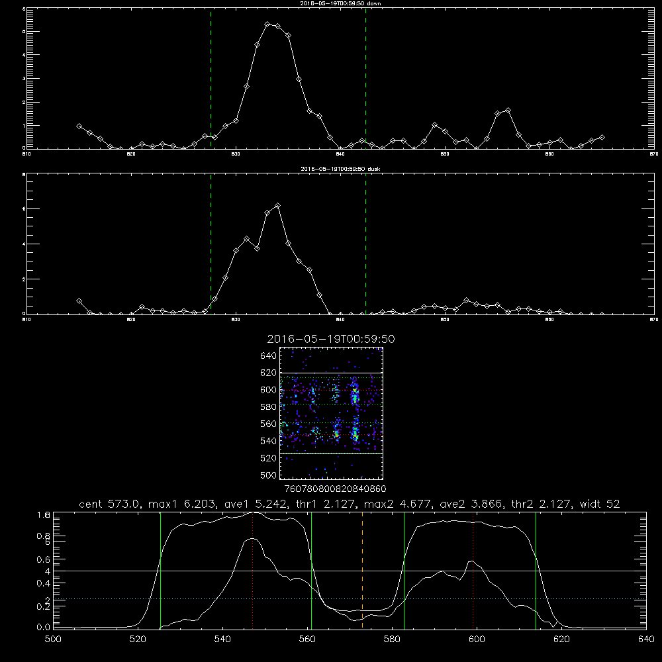
Task: Select the 'widt 52' value
Action: click(x=600, y=504)
